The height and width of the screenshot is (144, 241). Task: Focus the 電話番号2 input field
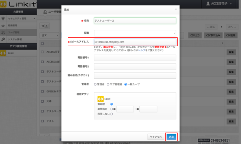135,66
